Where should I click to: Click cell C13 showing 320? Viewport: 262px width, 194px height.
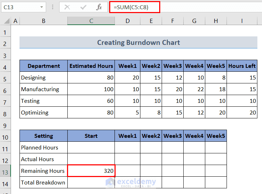[91, 171]
